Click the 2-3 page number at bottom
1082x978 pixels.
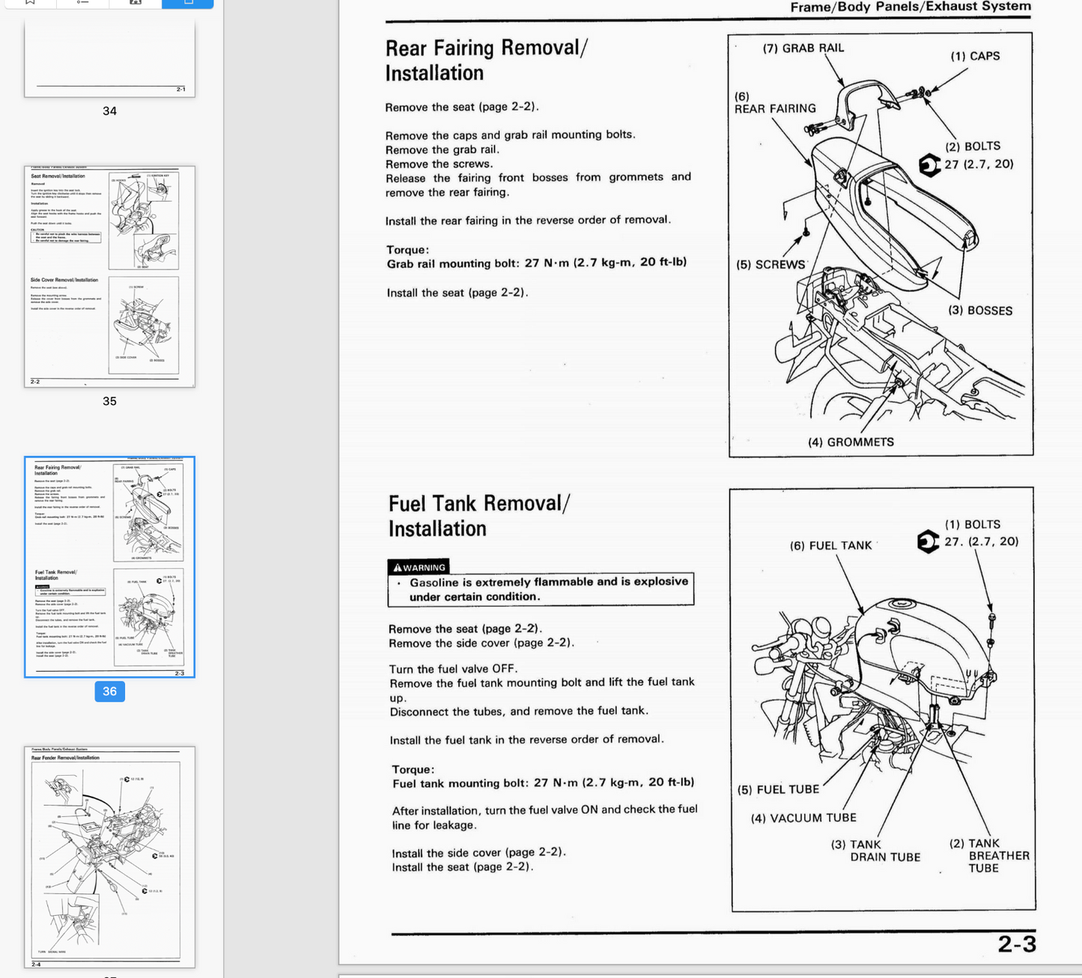click(1016, 945)
